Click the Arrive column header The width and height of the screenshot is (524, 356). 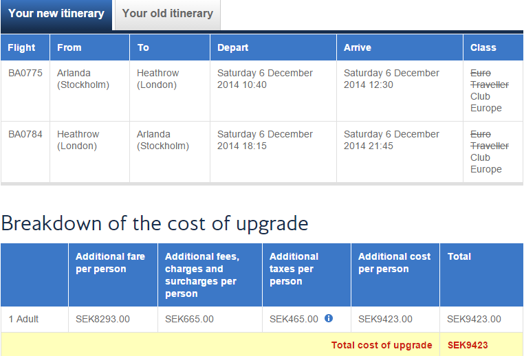click(x=358, y=47)
